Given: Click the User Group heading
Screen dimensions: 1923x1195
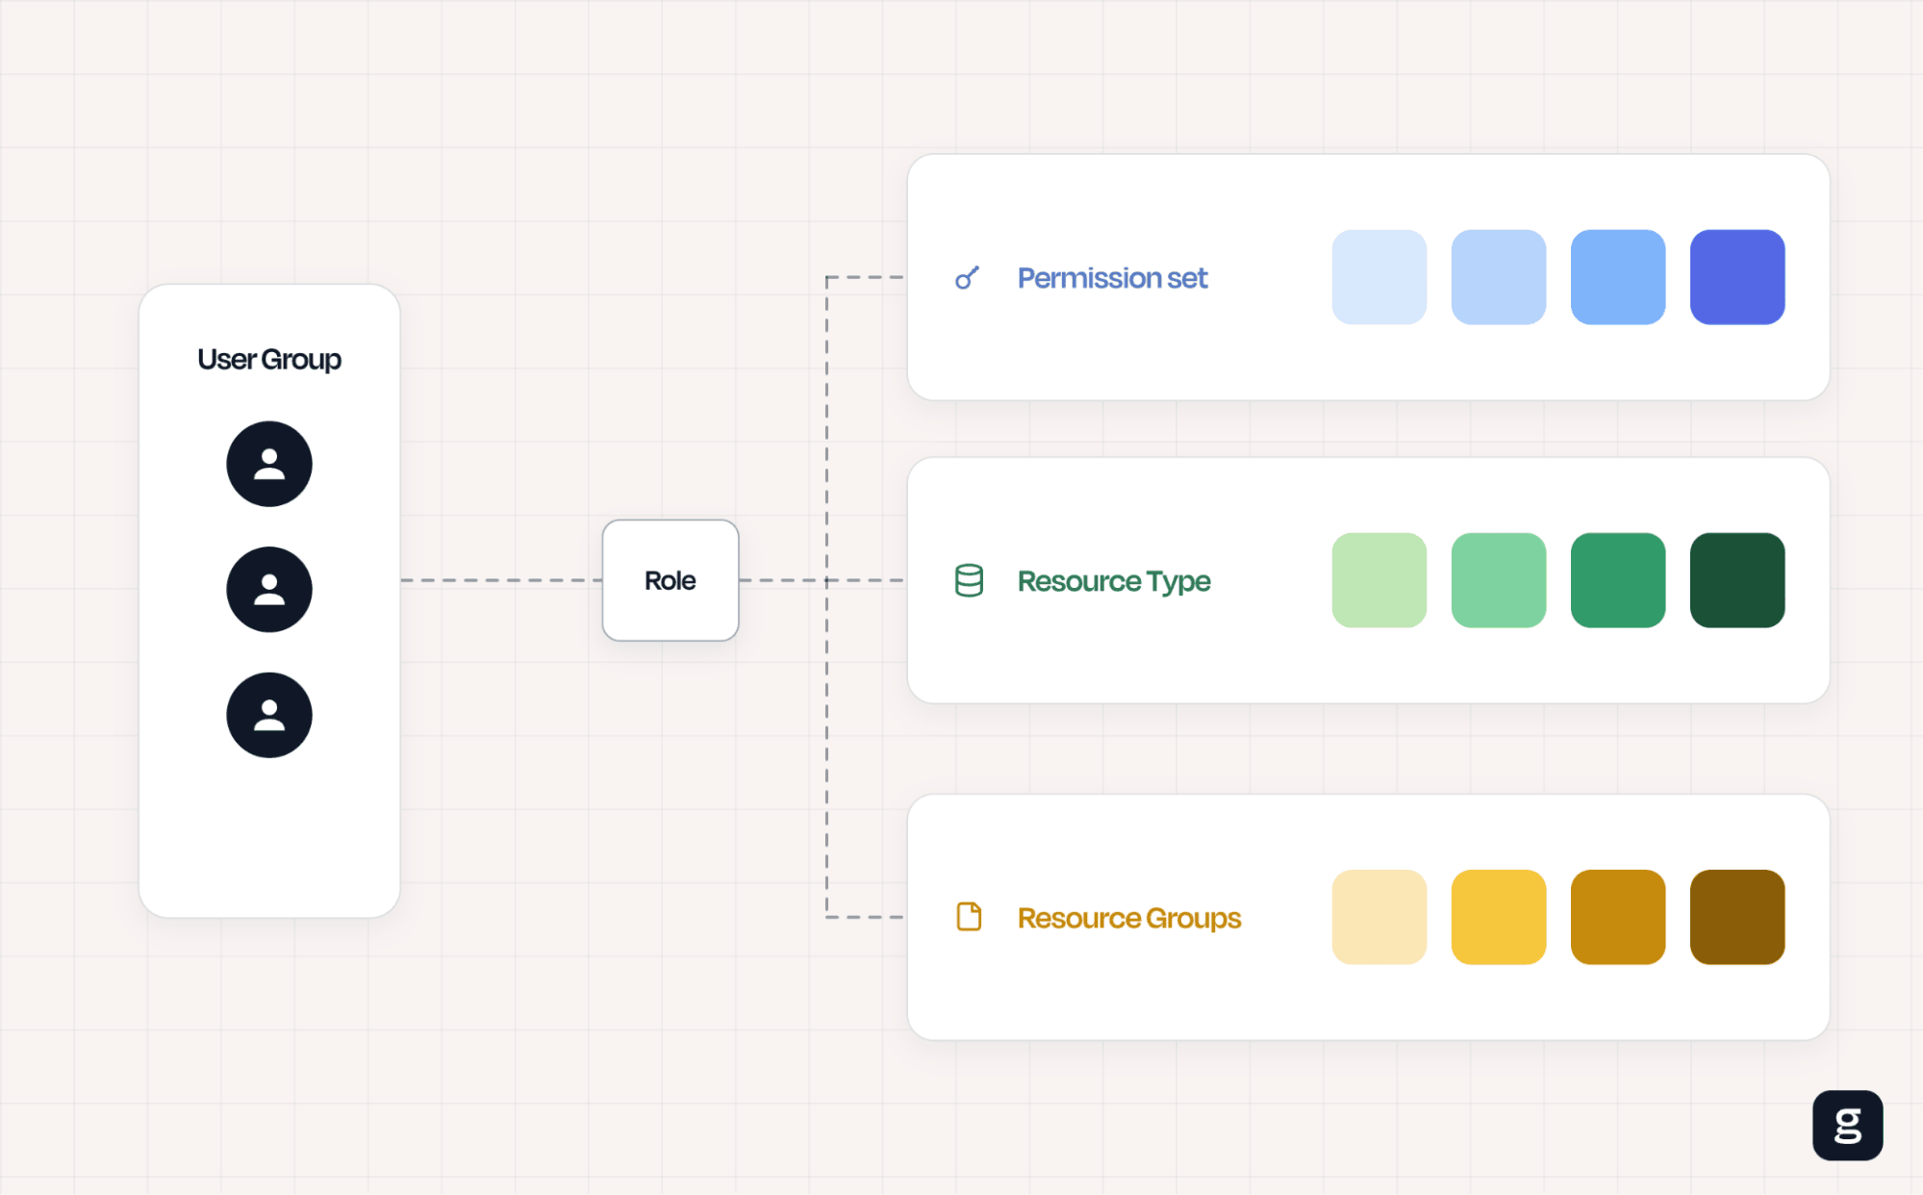Looking at the screenshot, I should pyautogui.click(x=269, y=360).
